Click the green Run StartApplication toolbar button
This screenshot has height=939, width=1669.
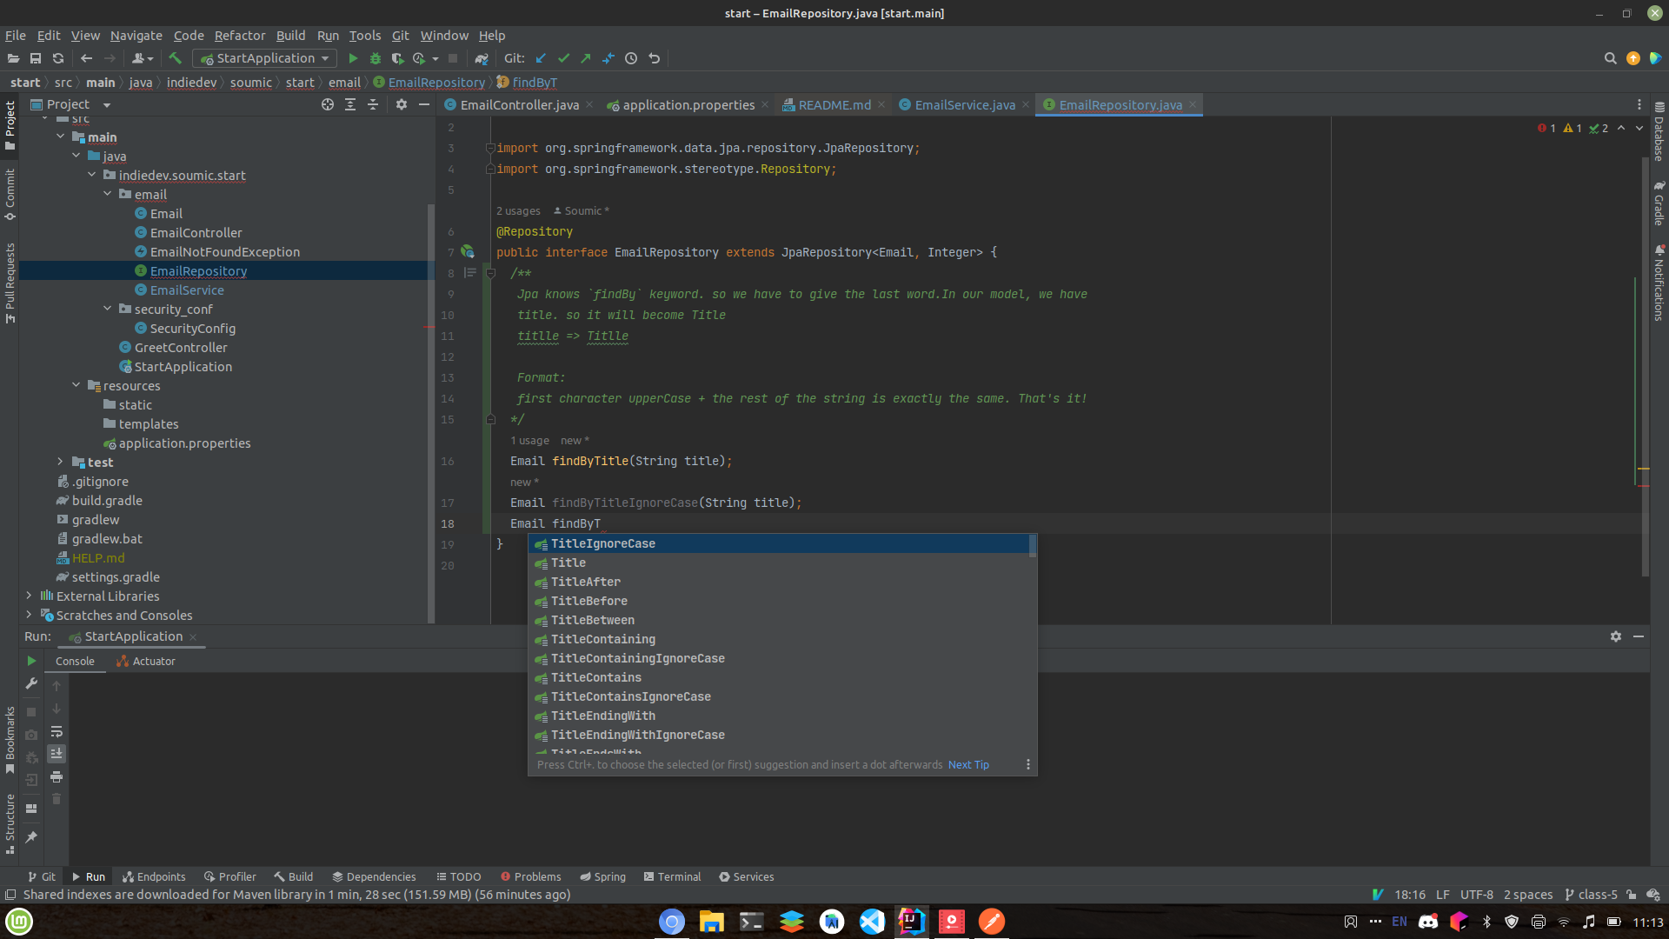coord(353,58)
